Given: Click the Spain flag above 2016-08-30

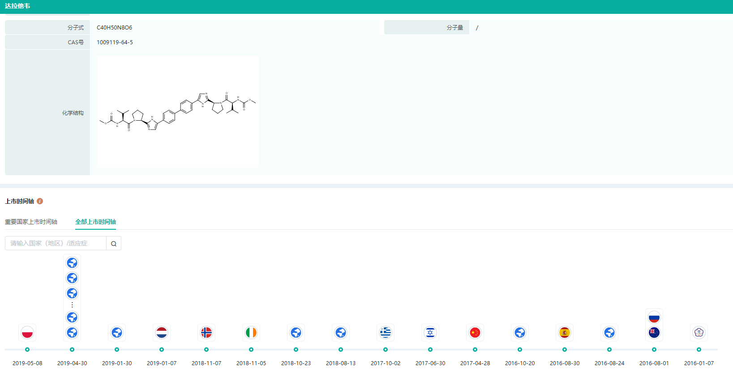Looking at the screenshot, I should [565, 333].
